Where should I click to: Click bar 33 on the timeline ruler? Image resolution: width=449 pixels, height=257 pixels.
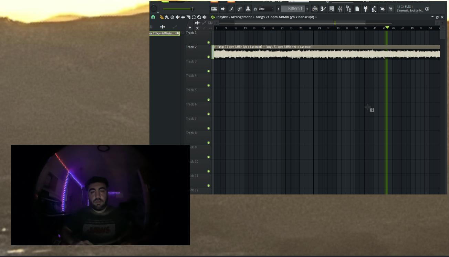tap(338, 28)
